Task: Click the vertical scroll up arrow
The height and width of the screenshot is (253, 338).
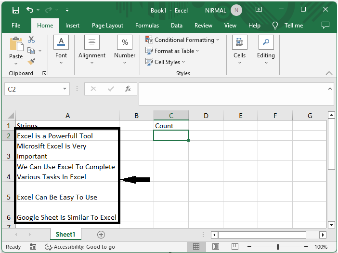Action: point(332,115)
